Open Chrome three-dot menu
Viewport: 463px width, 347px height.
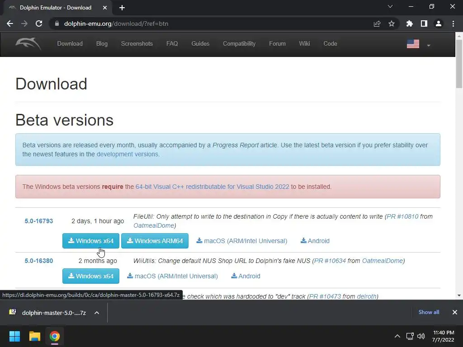click(453, 23)
